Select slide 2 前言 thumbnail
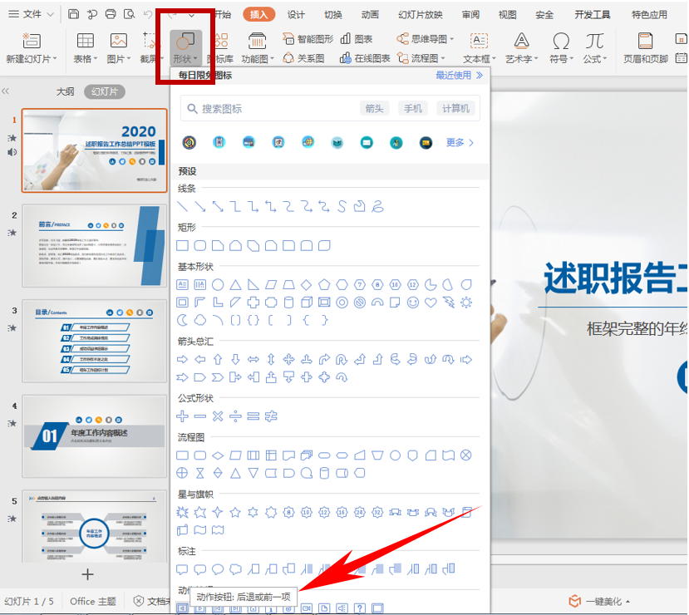This screenshot has width=689, height=615. (95, 245)
